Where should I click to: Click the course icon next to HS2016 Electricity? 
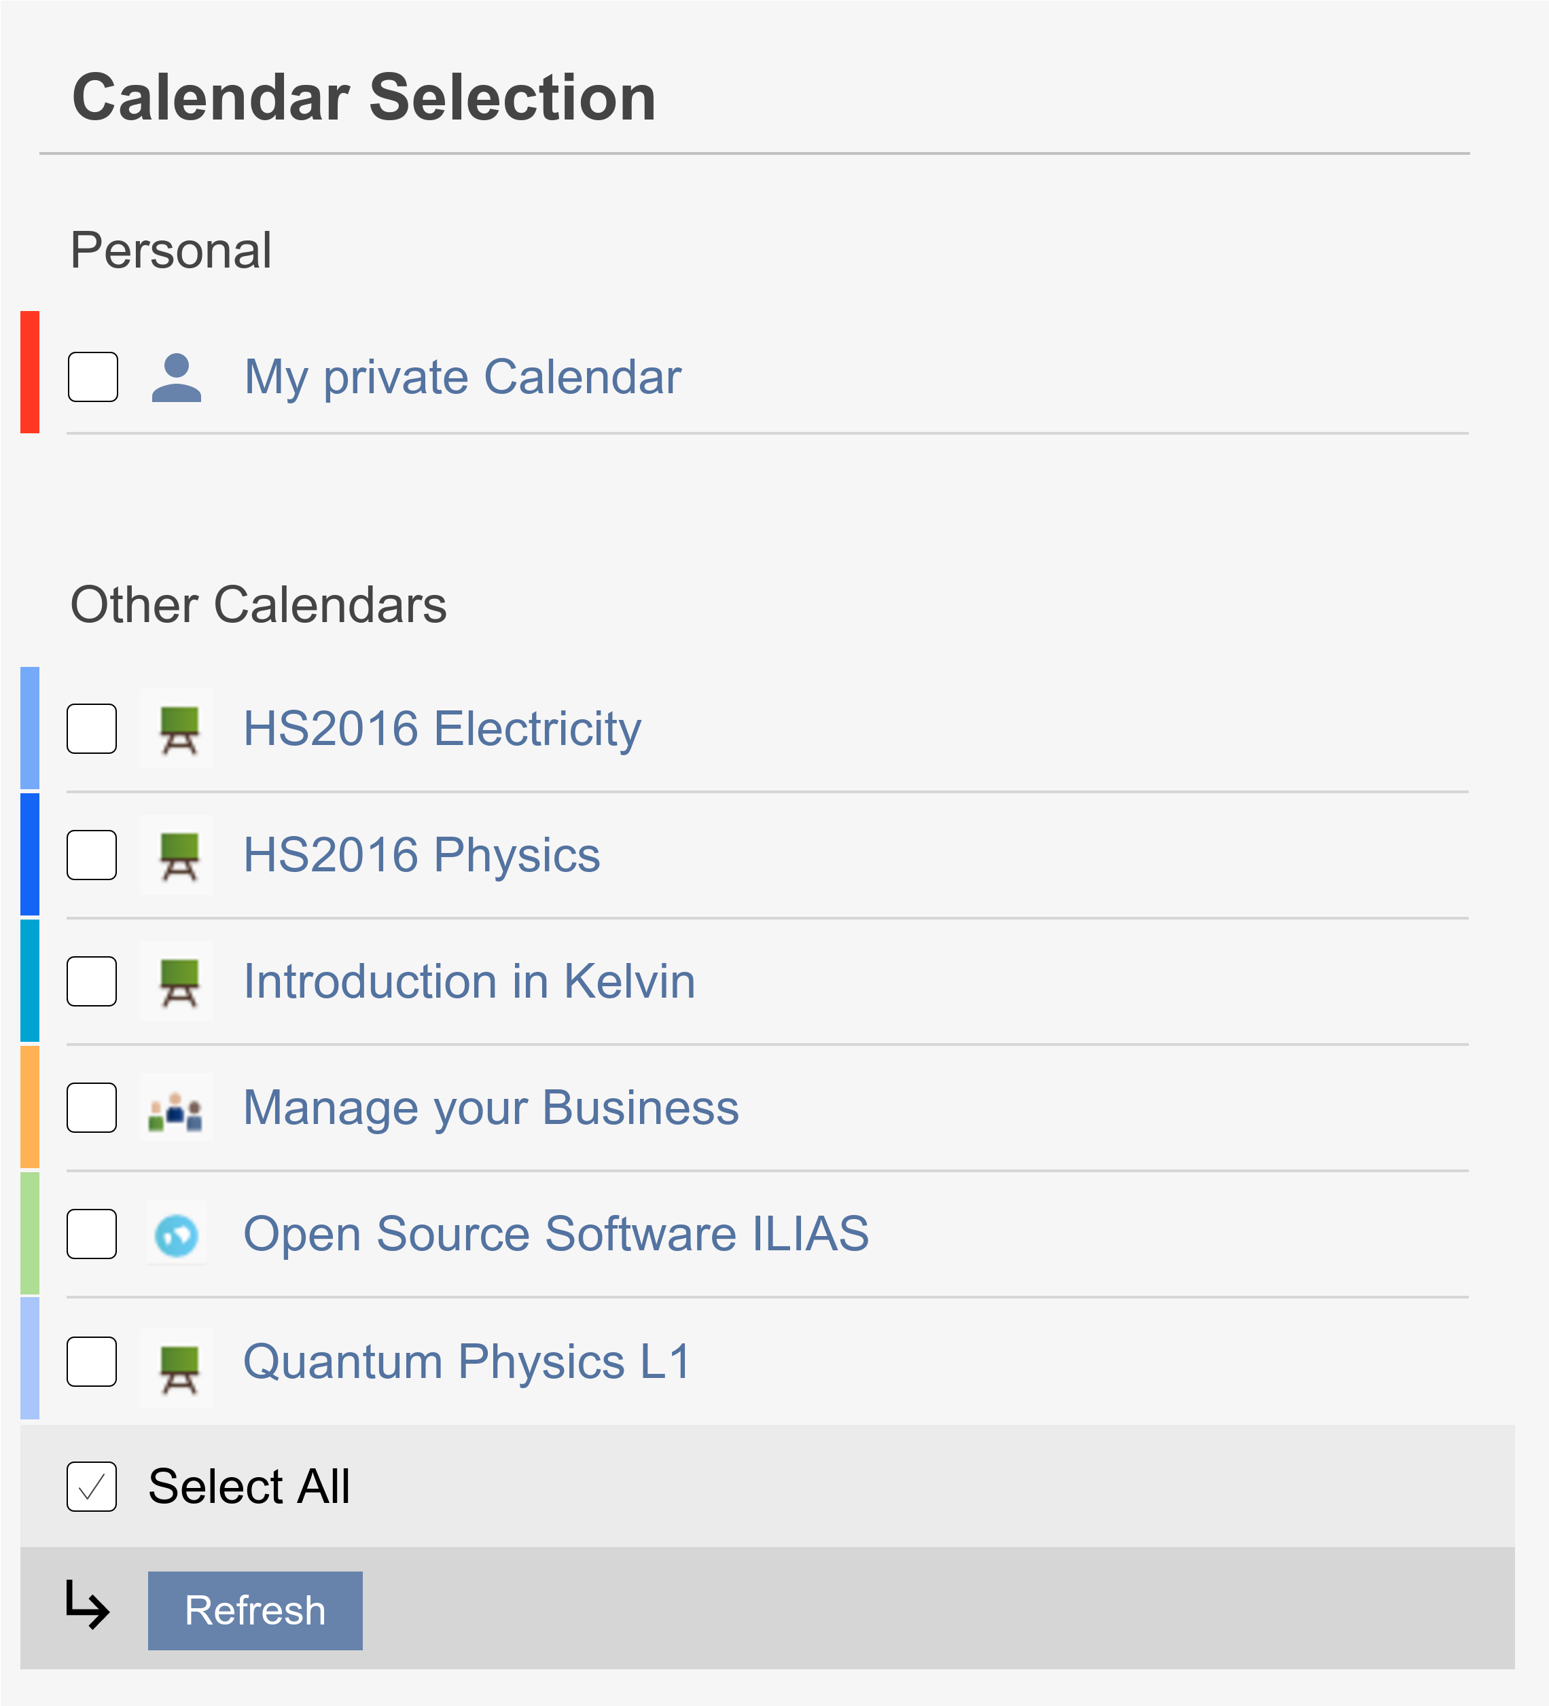click(x=177, y=729)
